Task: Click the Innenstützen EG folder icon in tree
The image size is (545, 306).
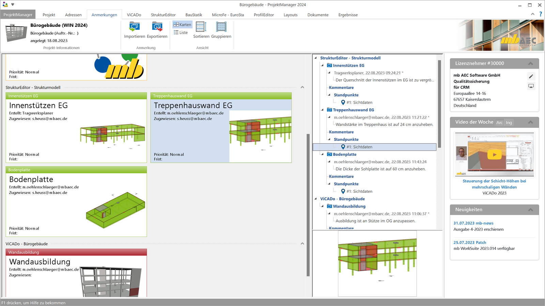Action: click(329, 65)
